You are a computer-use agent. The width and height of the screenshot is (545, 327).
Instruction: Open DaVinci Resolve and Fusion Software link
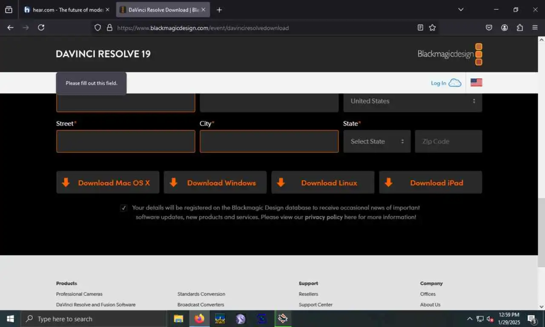click(x=96, y=304)
